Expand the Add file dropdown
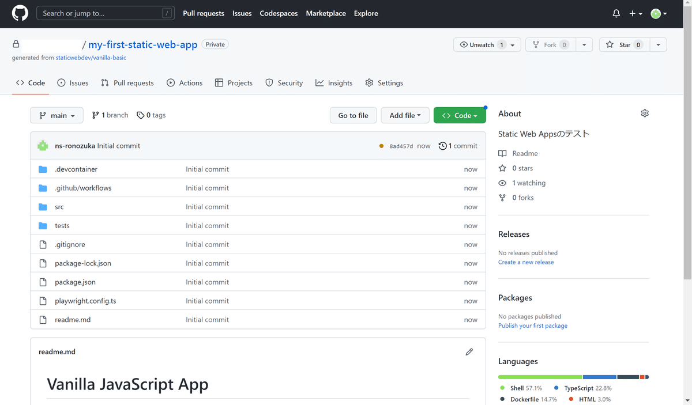The height and width of the screenshot is (405, 692). click(405, 115)
